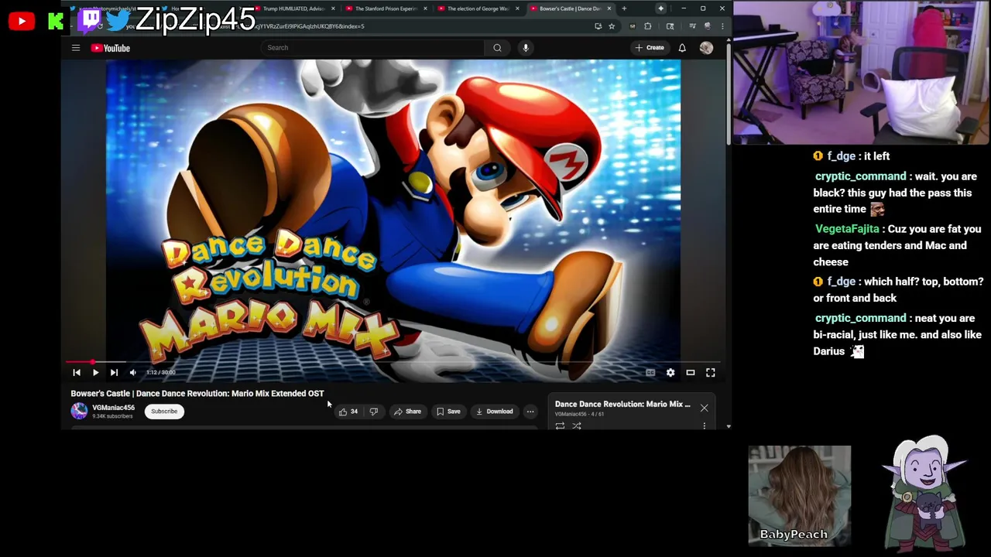Screen dimensions: 991x557
Task: Click the blue Twitter bird in overlay
Action: pyautogui.click(x=118, y=20)
